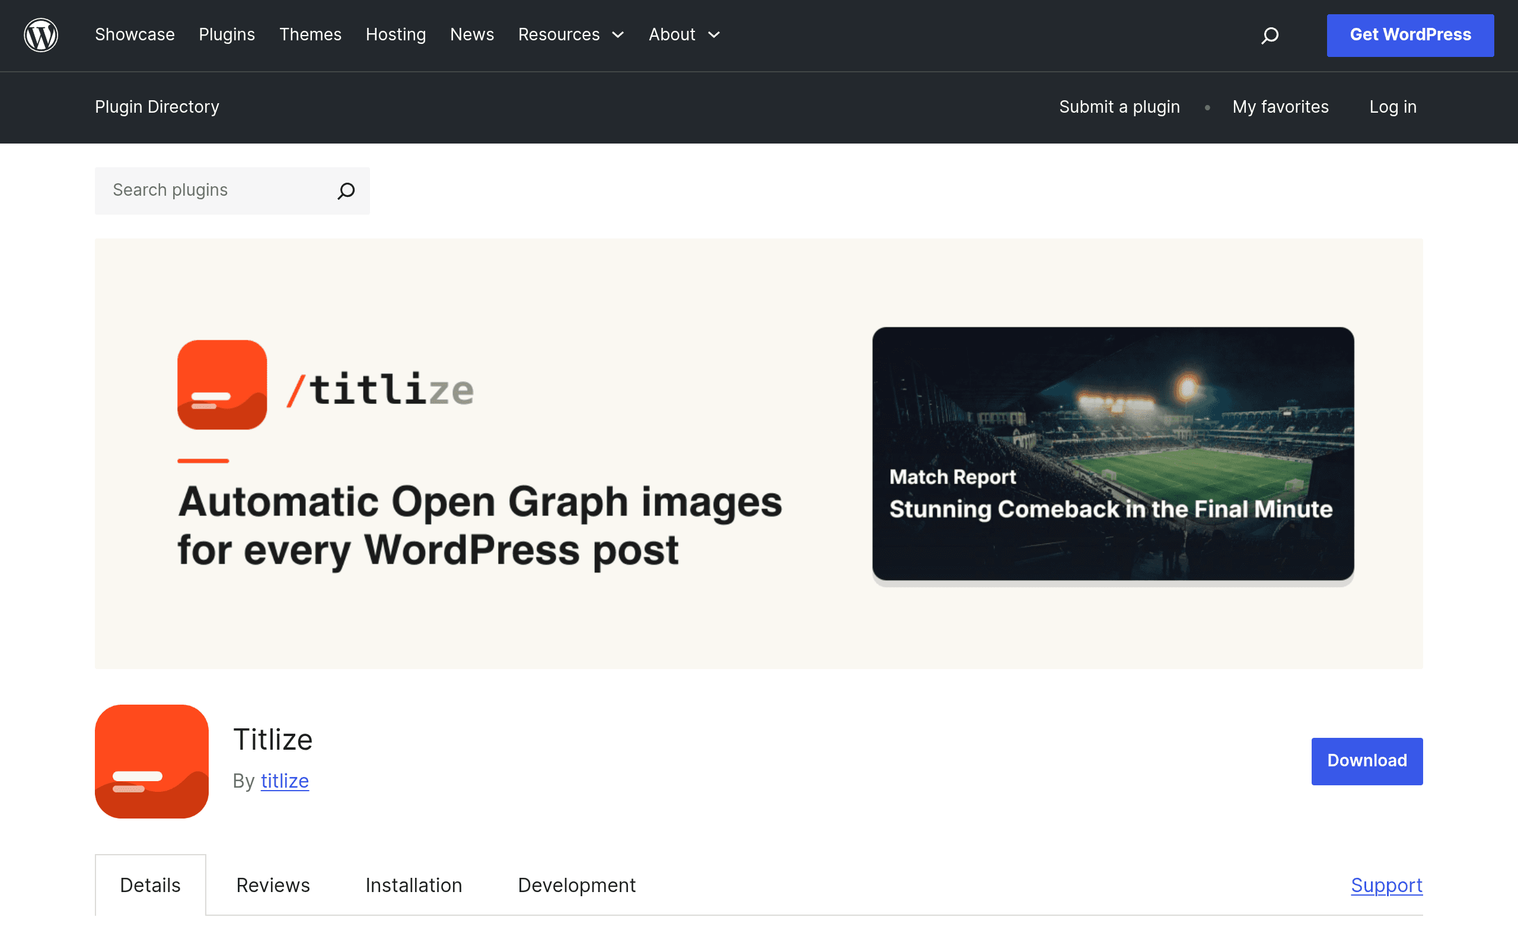Open News in top navigation
Viewport: 1518px width, 949px height.
[x=473, y=34]
